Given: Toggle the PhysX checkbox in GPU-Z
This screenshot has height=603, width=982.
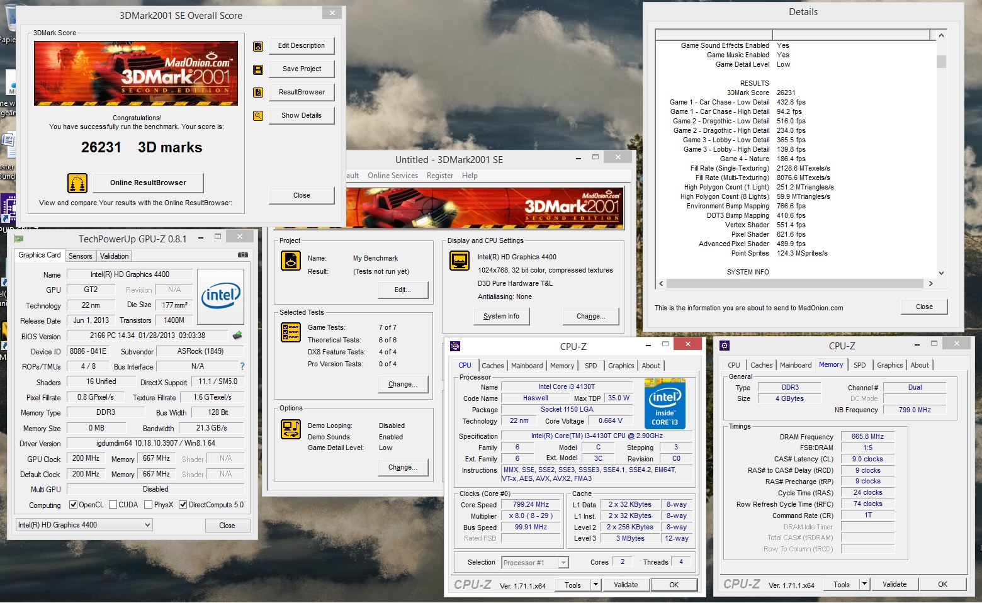Looking at the screenshot, I should tap(149, 505).
